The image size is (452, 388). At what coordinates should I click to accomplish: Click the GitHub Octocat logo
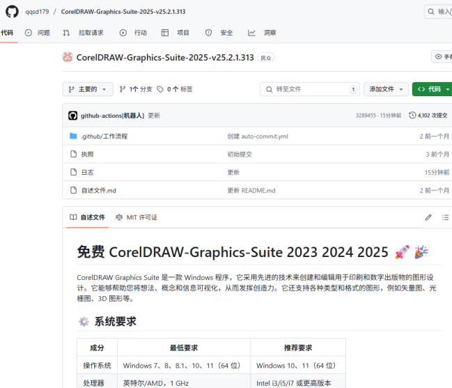(12, 12)
